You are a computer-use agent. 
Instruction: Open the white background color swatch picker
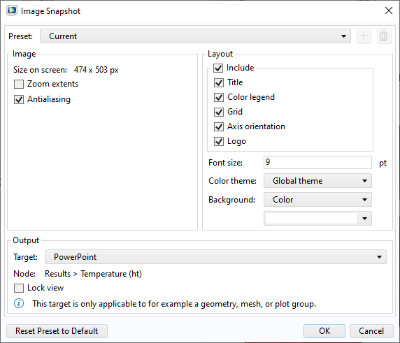coord(317,219)
